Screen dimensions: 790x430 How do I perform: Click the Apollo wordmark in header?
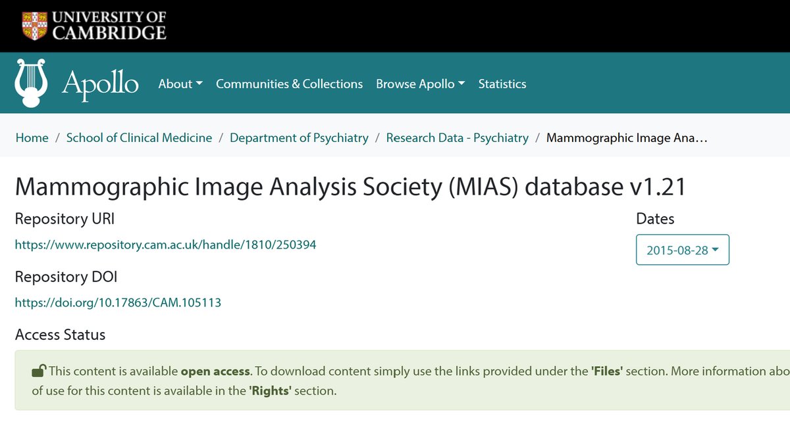[100, 84]
